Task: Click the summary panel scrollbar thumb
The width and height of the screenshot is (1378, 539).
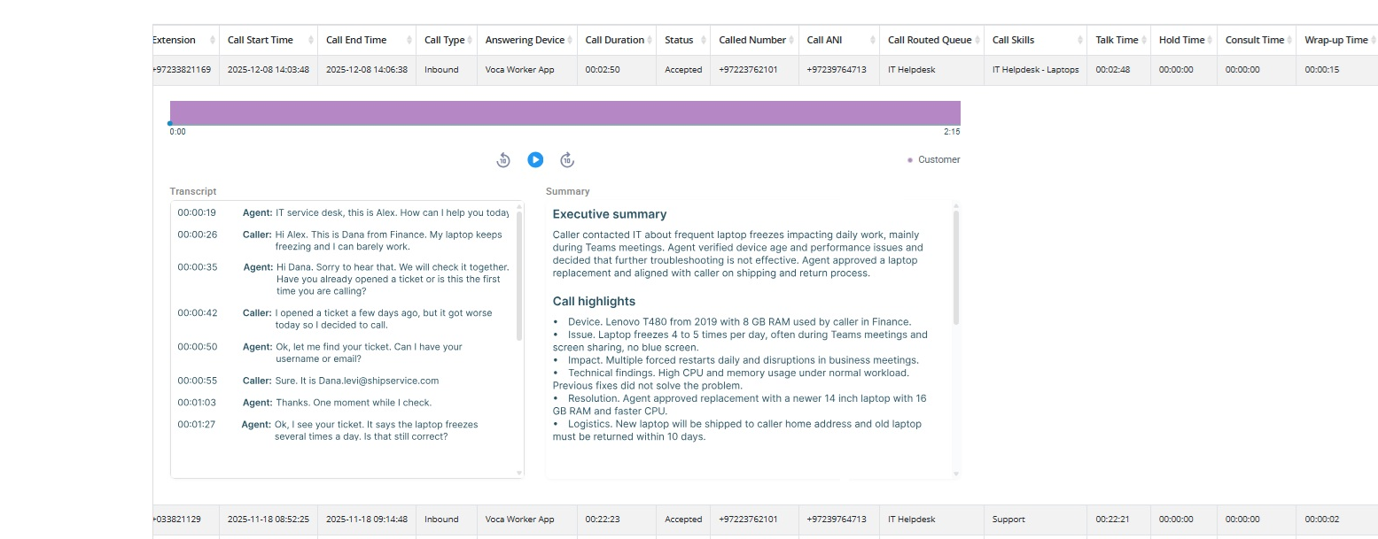Action: click(955, 266)
